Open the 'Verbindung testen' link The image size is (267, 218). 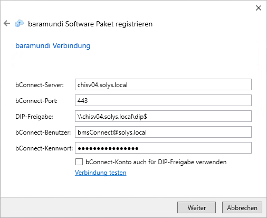[x=101, y=173]
